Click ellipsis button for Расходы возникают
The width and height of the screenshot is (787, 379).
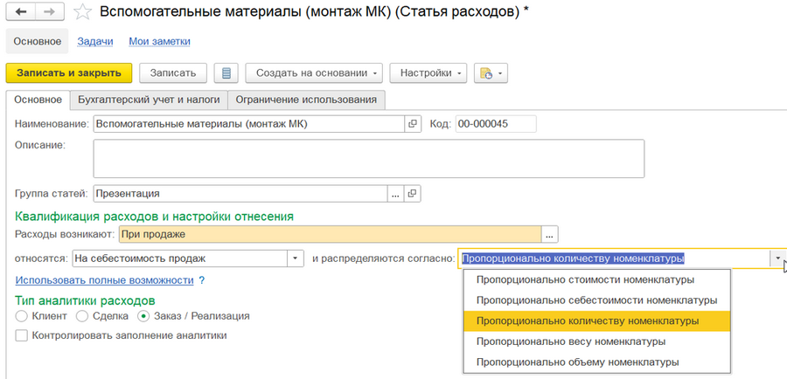click(x=550, y=234)
